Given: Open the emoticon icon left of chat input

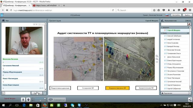Looking at the screenshot, I should tap(4, 93).
